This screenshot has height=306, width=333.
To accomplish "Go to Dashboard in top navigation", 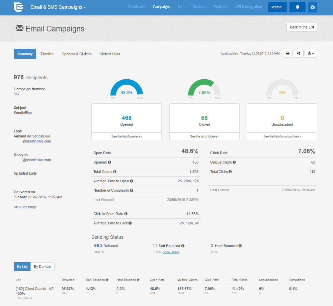I will 137,7.
